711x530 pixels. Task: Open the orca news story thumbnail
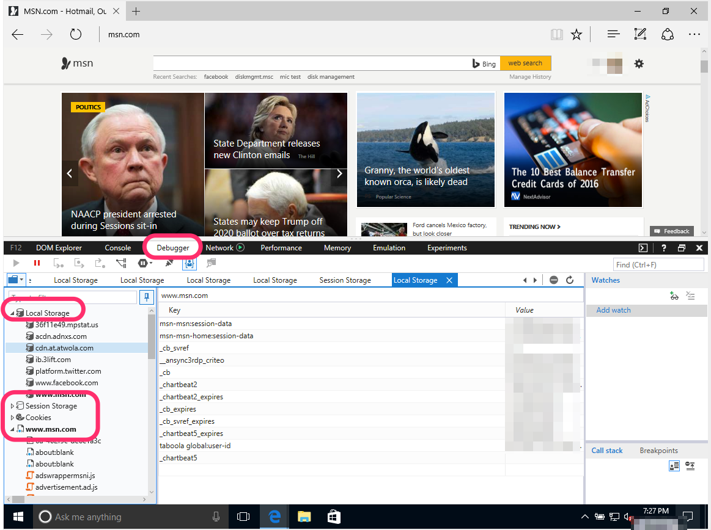pyautogui.click(x=425, y=150)
